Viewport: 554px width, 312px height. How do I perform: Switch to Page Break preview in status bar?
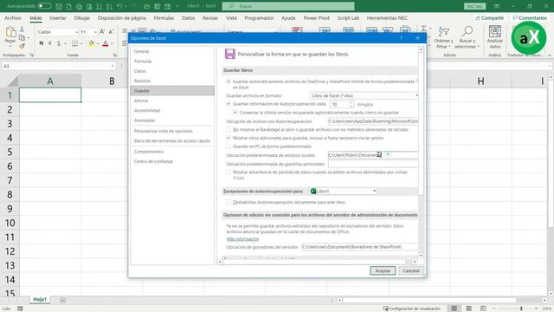[x=483, y=309]
